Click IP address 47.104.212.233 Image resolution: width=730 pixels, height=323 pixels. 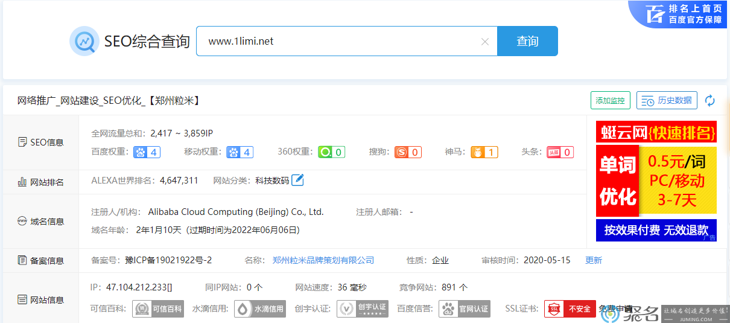point(139,287)
